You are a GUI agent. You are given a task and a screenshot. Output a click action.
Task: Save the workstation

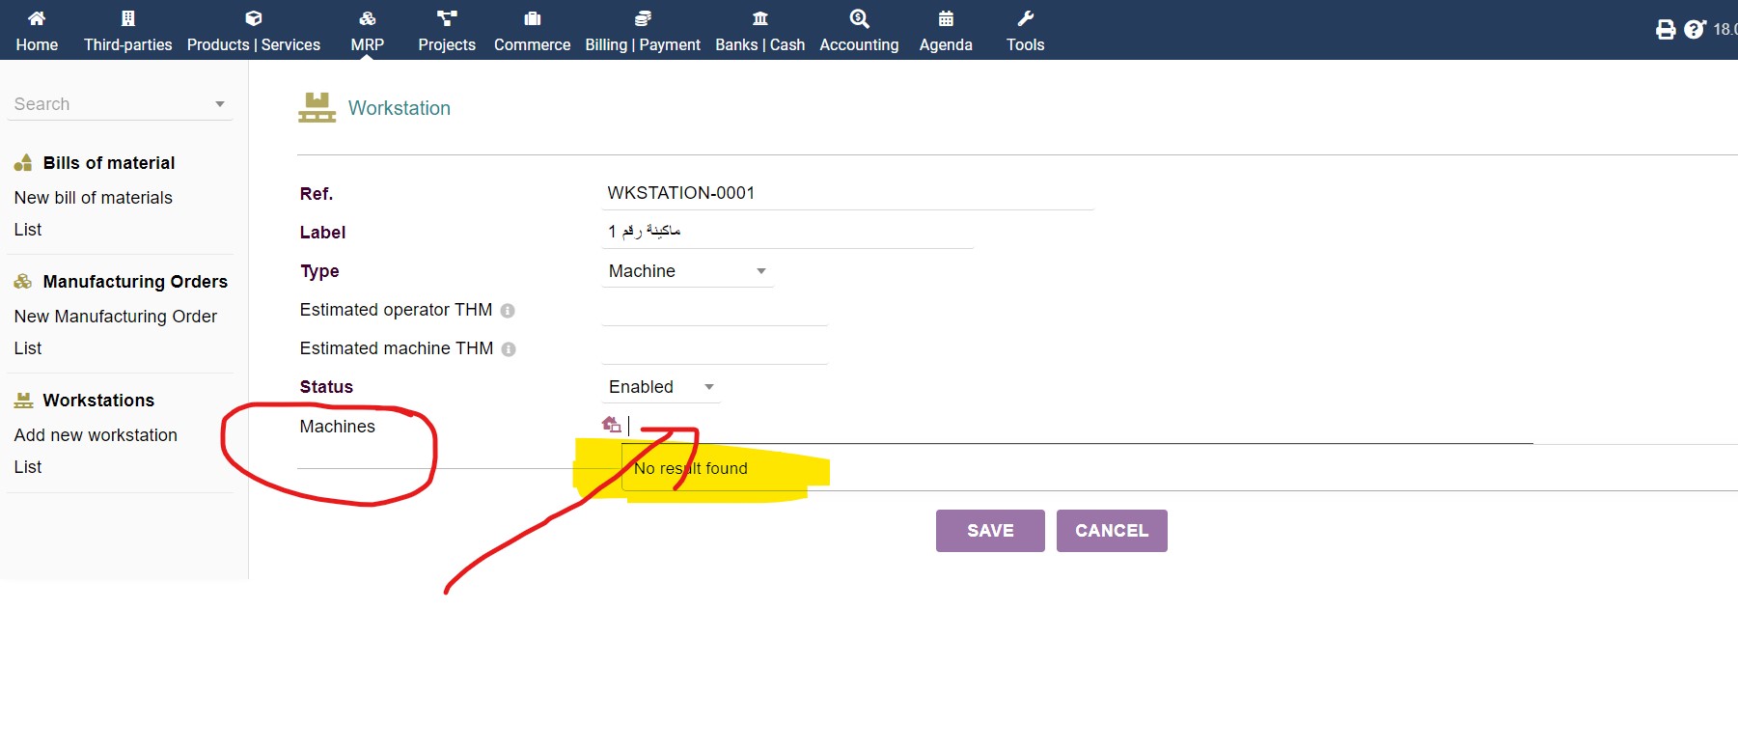(x=990, y=531)
